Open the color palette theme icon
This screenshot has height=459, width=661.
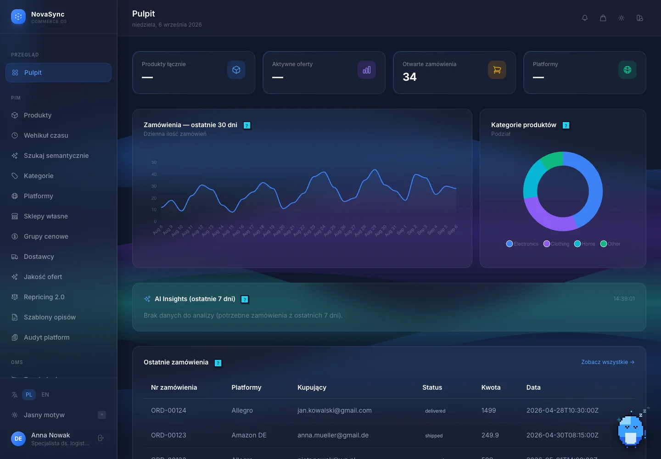pos(640,18)
